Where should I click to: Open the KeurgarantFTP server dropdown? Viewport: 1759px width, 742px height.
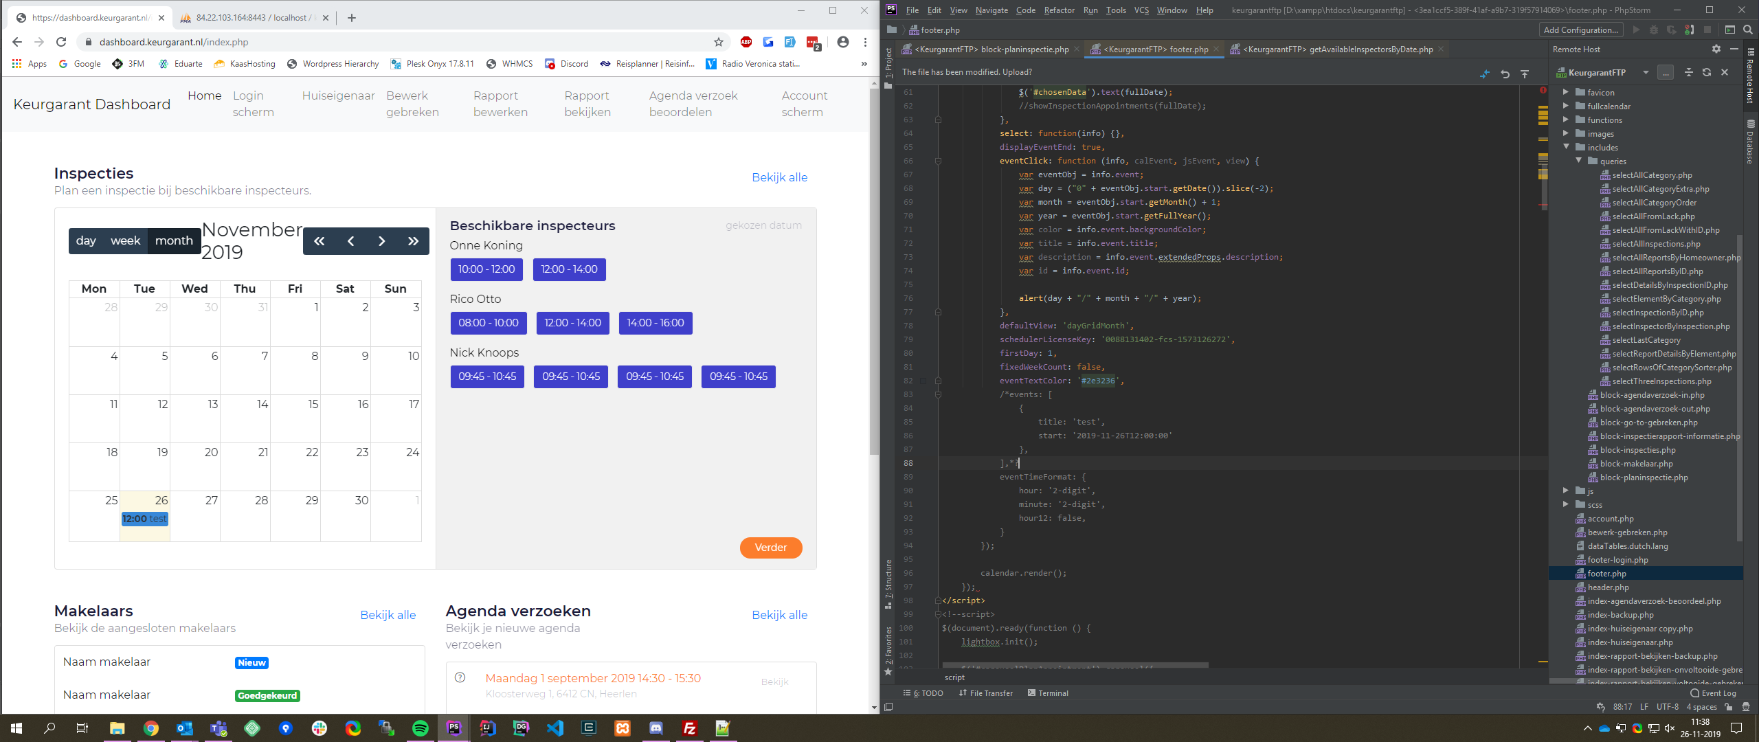(x=1645, y=72)
